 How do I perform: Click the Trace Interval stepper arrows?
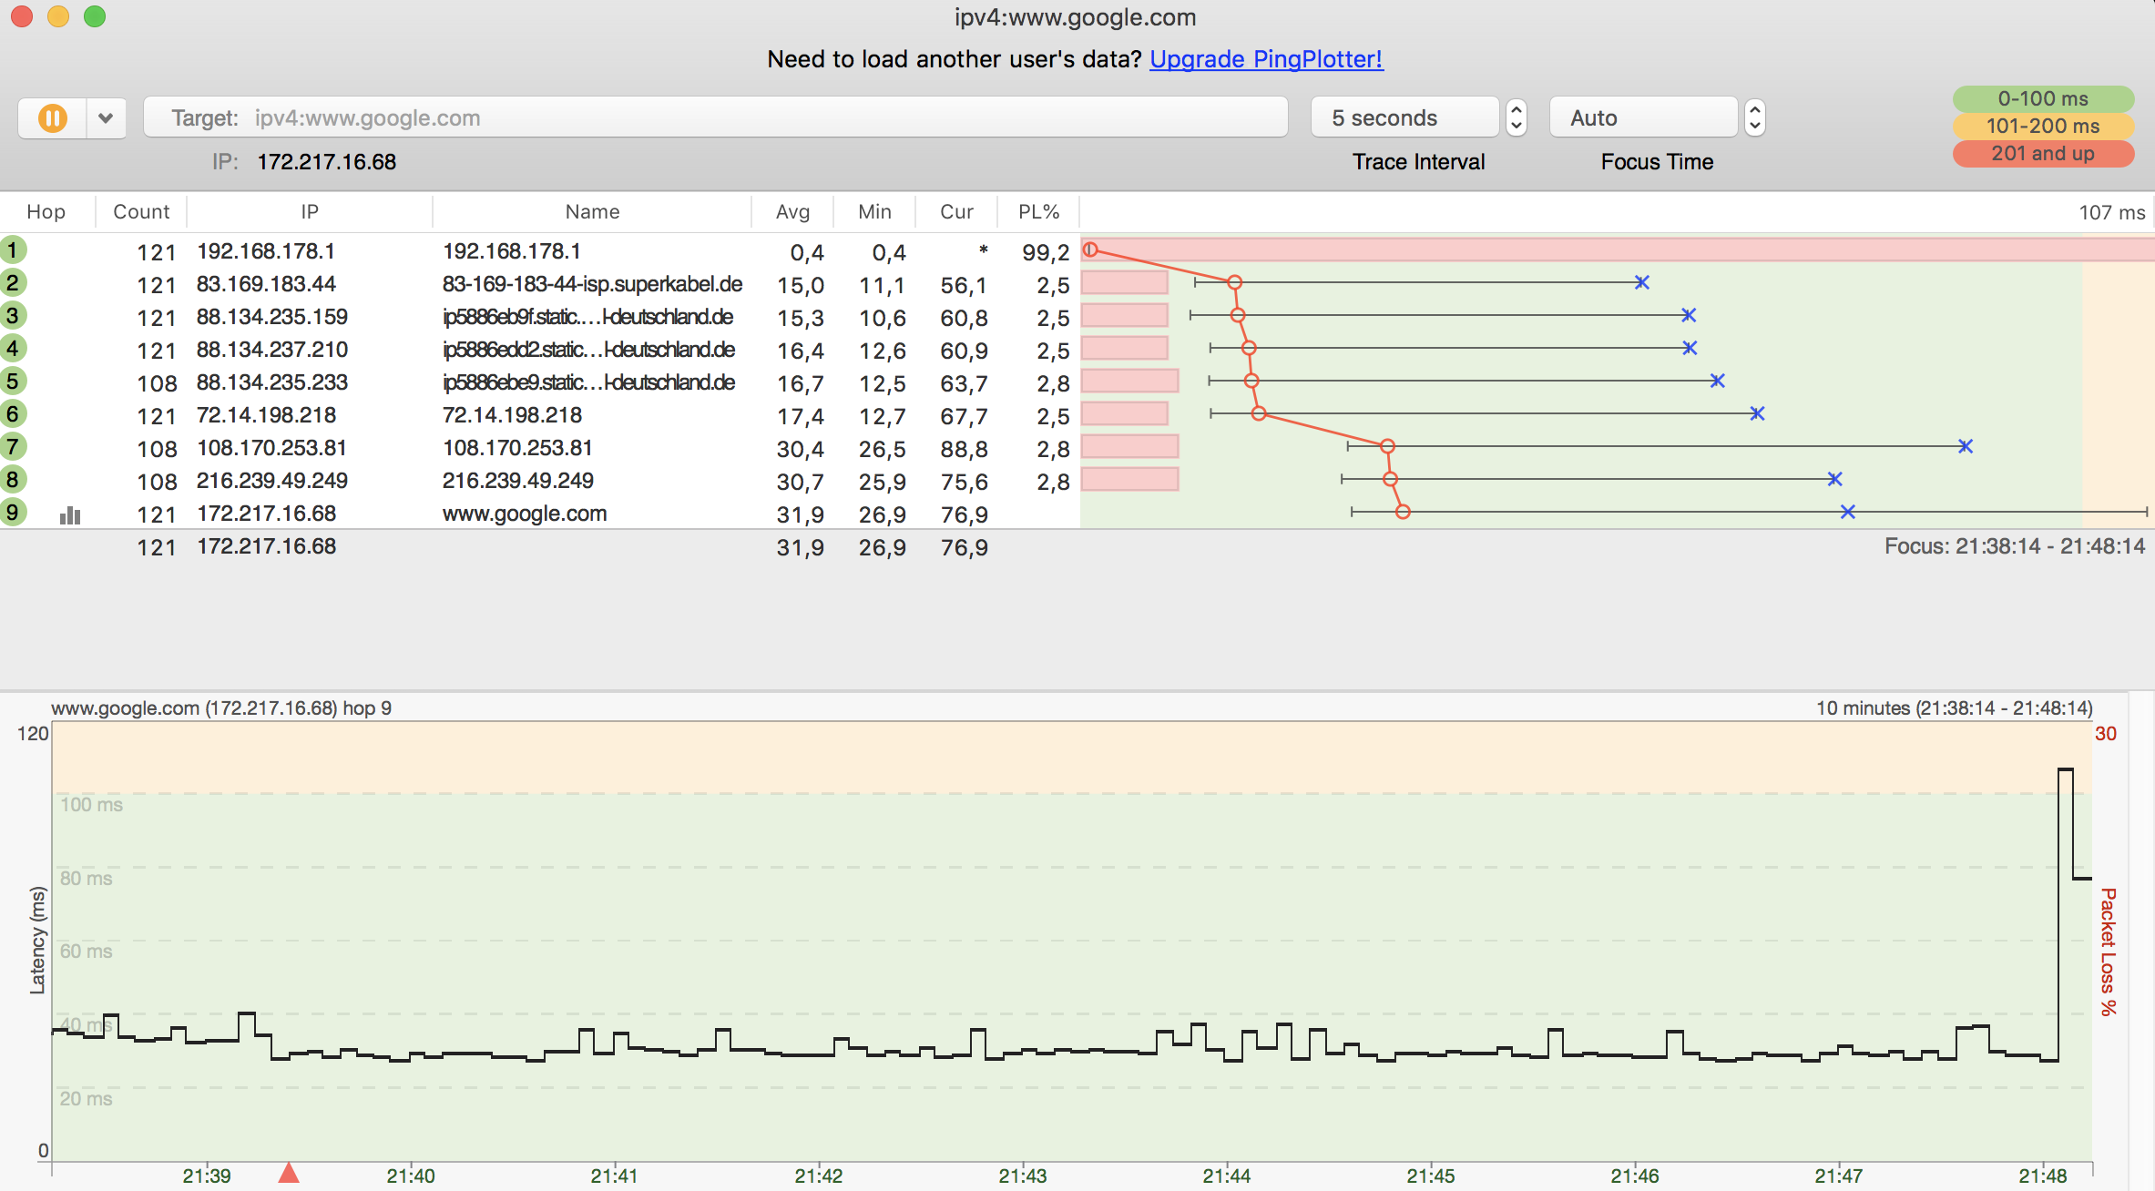(1517, 118)
